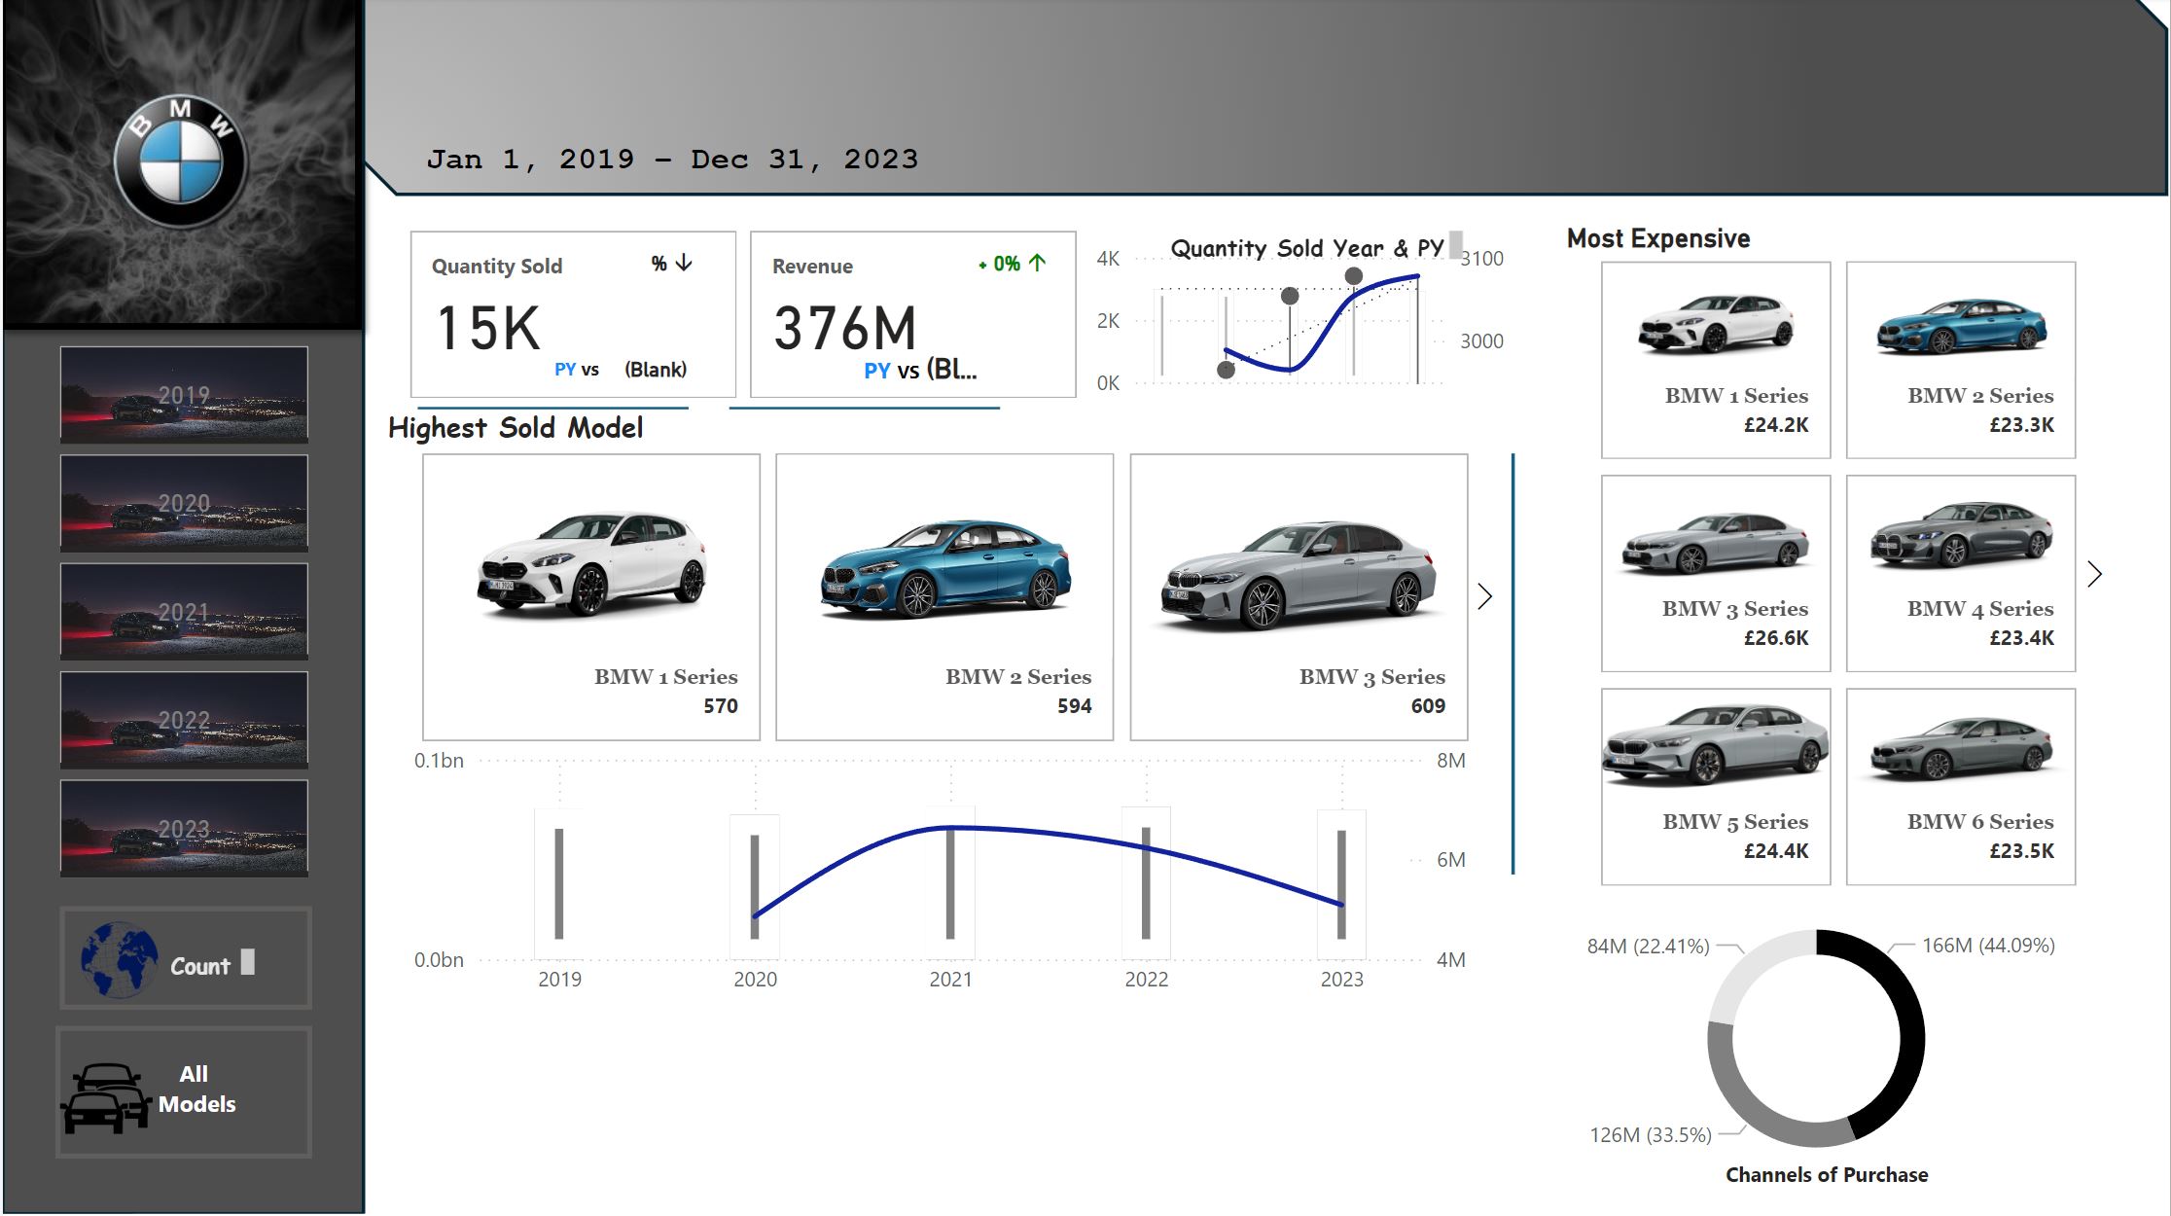Screen dimensions: 2171x1216
Task: Click the Revenue green up arrow indicator
Action: tap(1037, 263)
